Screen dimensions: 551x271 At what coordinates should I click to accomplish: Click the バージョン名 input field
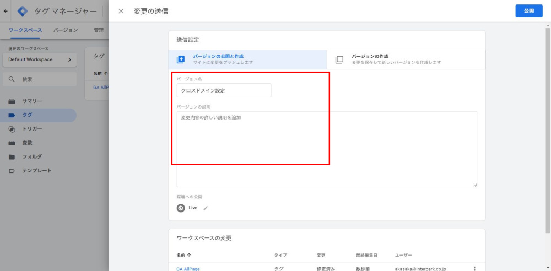[x=224, y=90]
